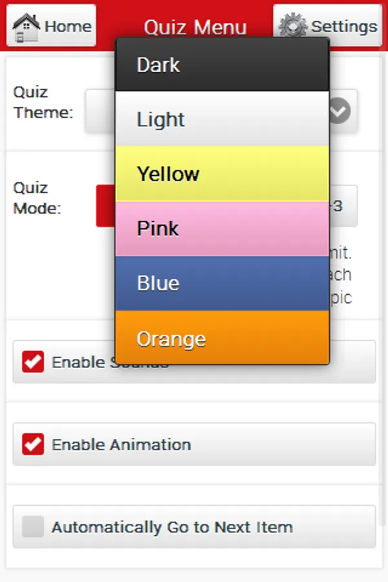Open the Settings button label
Image resolution: width=388 pixels, height=582 pixels.
pos(344,27)
